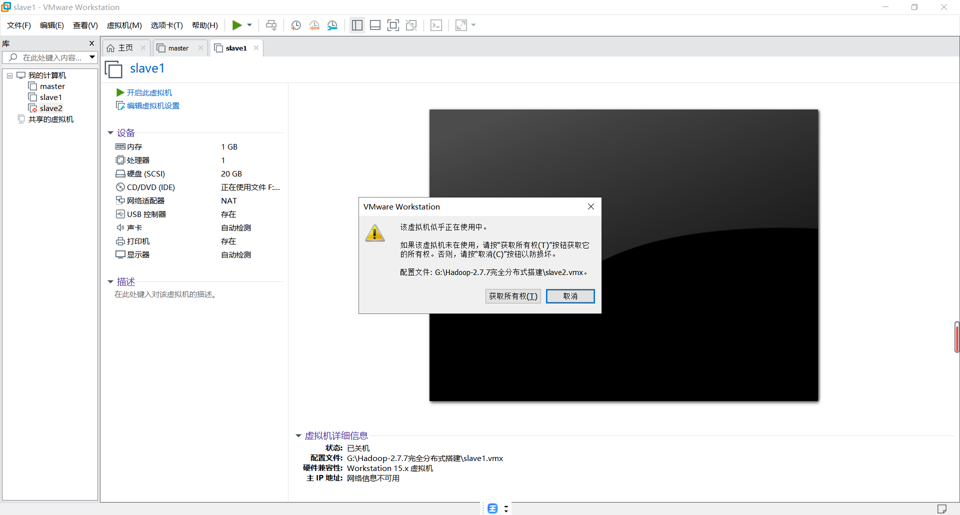The height and width of the screenshot is (515, 960).
Task: Collapse the 我的计算机 tree node
Action: coord(9,75)
